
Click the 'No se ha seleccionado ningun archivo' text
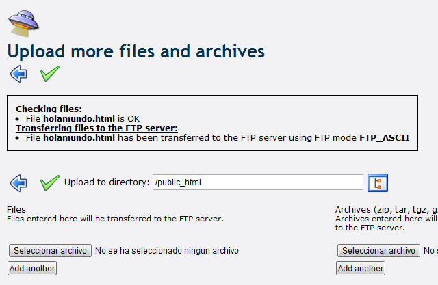pos(166,251)
